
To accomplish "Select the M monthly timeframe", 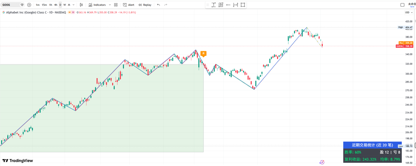I will pyautogui.click(x=69, y=5).
